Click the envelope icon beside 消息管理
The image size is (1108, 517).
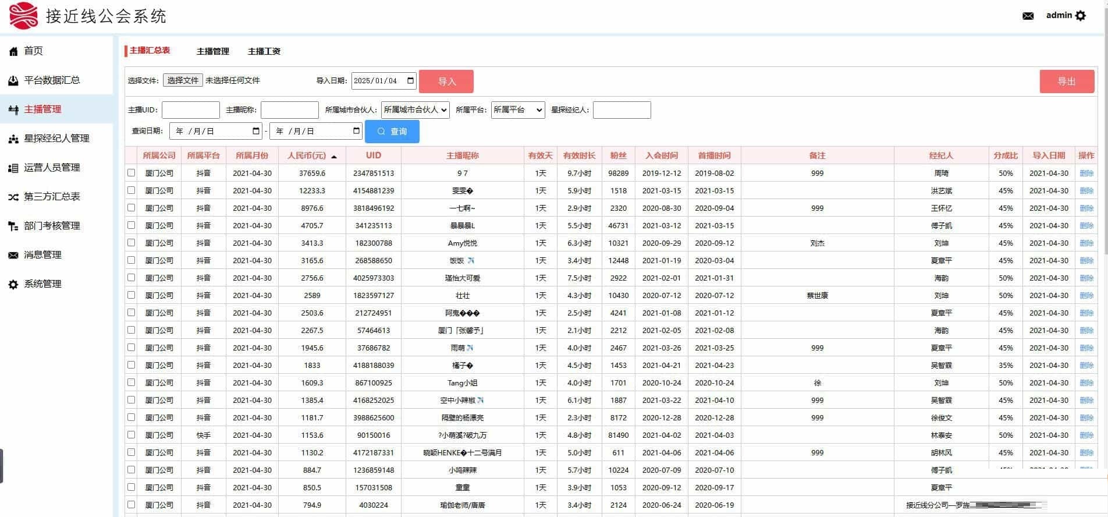(x=13, y=255)
